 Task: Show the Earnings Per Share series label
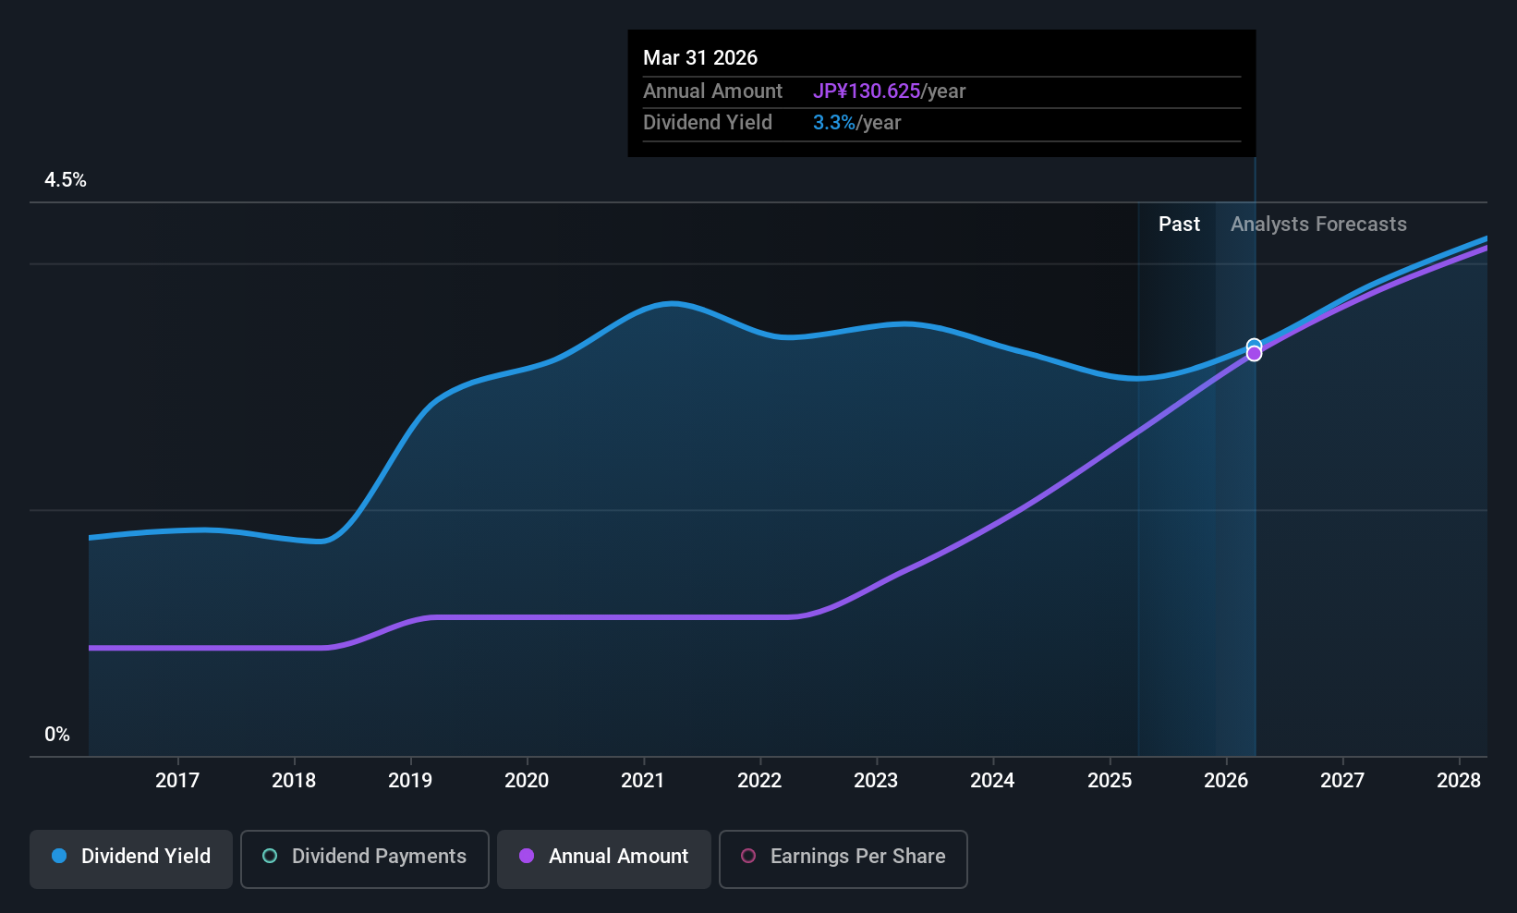[x=857, y=857]
